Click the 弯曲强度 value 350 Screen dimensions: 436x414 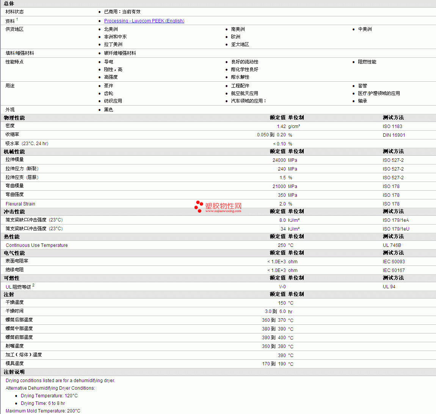282,195
